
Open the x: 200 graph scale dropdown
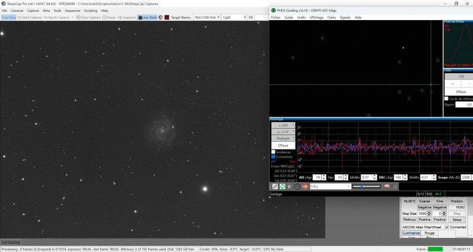pyautogui.click(x=283, y=125)
